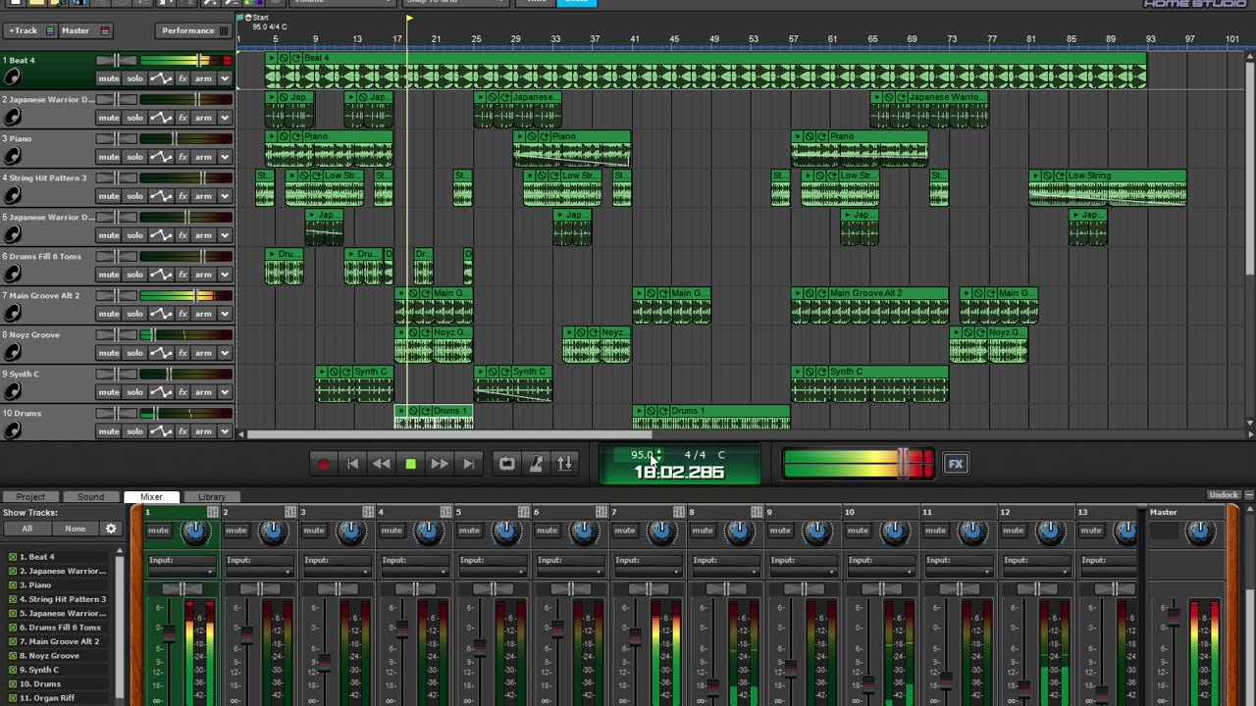Select the Mixer tab
The width and height of the screenshot is (1256, 706).
[x=151, y=497]
